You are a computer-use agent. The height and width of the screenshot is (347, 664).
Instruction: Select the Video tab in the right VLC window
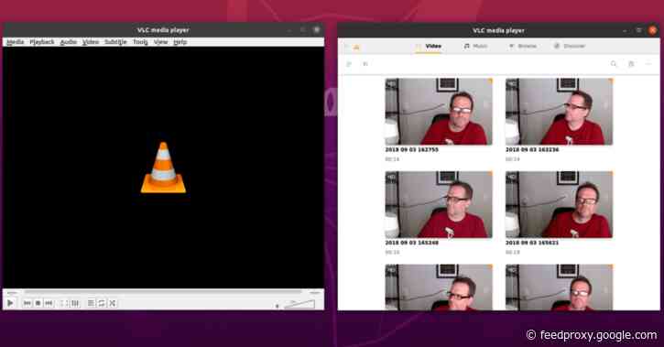coord(429,46)
